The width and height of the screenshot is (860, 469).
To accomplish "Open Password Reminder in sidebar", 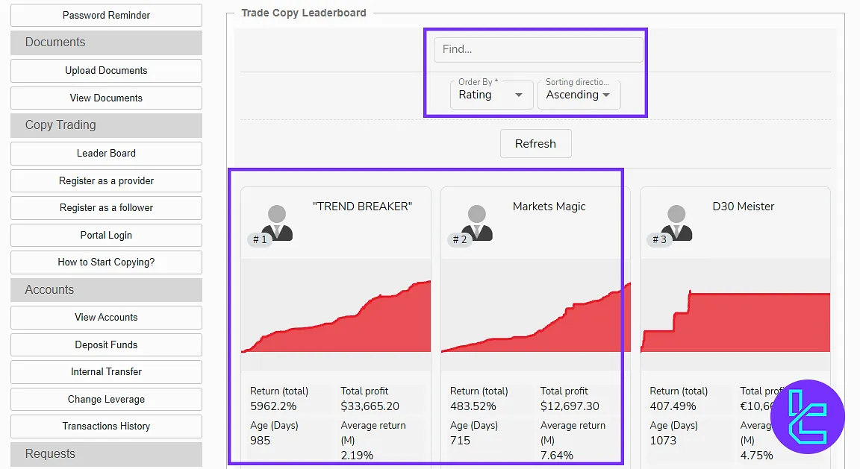I will pos(107,16).
